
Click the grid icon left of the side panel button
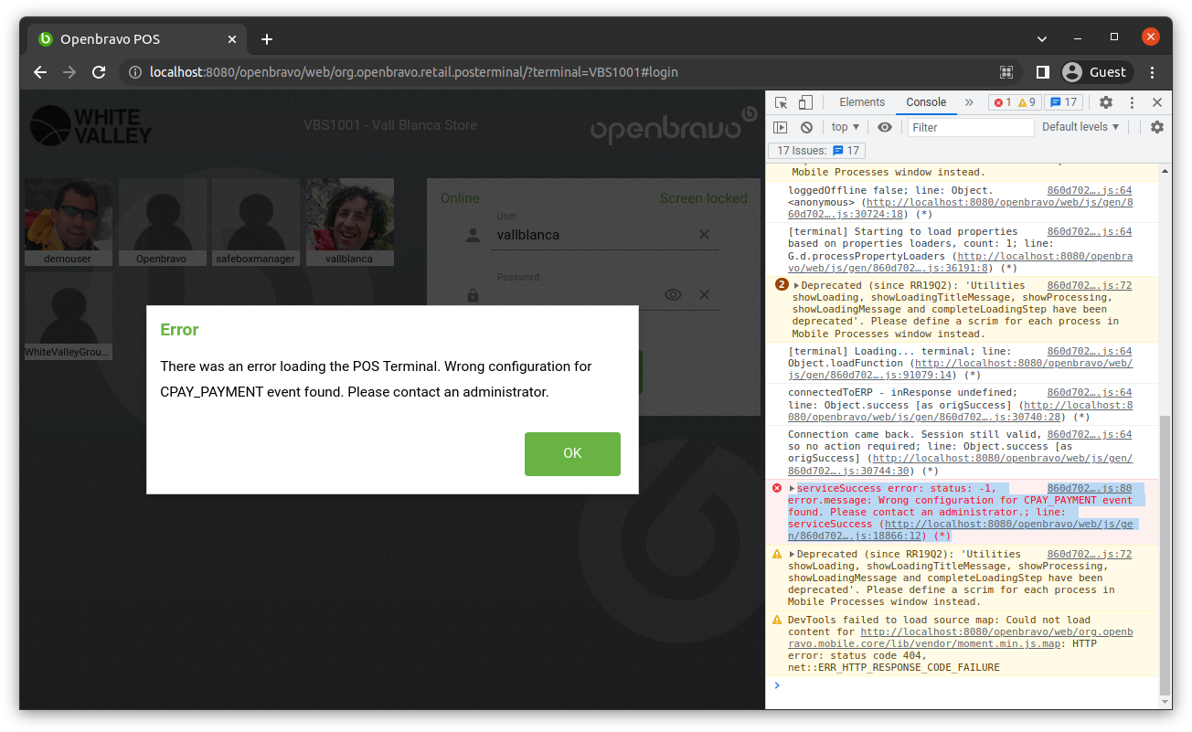pos(1006,72)
